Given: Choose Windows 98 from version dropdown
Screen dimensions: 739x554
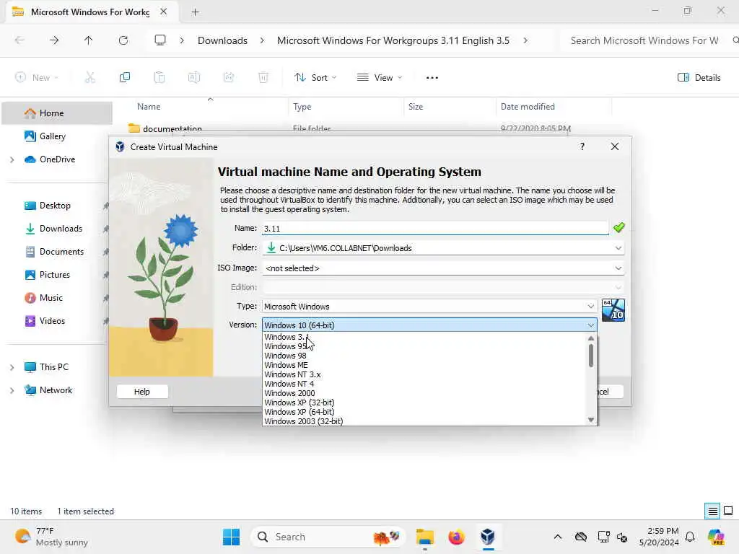Looking at the screenshot, I should click(426, 356).
